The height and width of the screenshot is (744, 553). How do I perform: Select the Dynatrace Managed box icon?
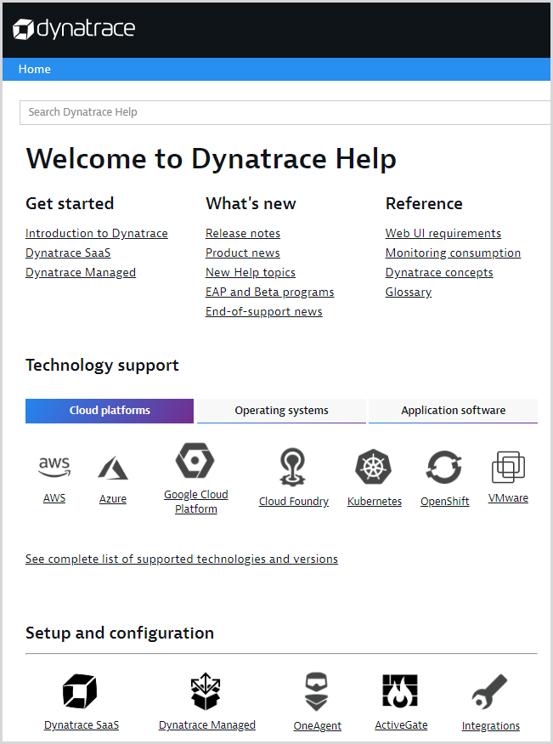[x=206, y=690]
